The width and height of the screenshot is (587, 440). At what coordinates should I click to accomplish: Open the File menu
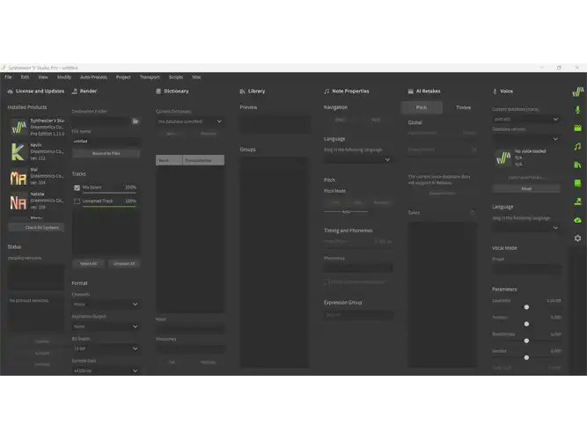point(8,77)
